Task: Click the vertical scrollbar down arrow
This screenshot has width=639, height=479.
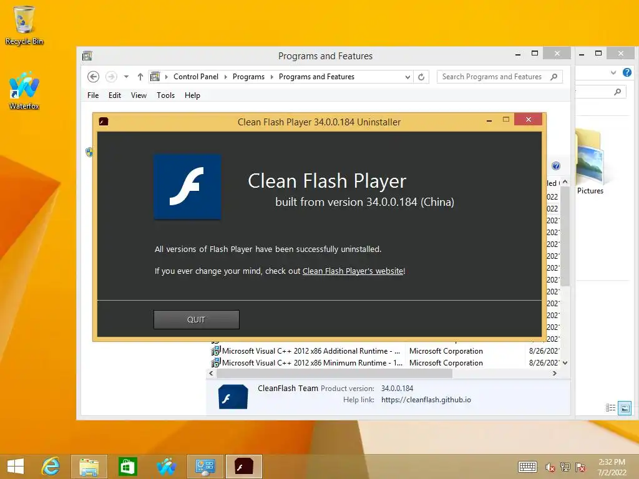Action: (565, 362)
